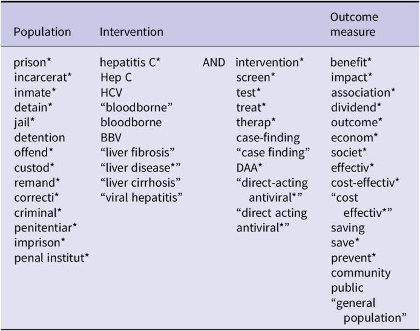Select the "liver fibrosis" phrase
420x331 pixels.
(x=138, y=152)
